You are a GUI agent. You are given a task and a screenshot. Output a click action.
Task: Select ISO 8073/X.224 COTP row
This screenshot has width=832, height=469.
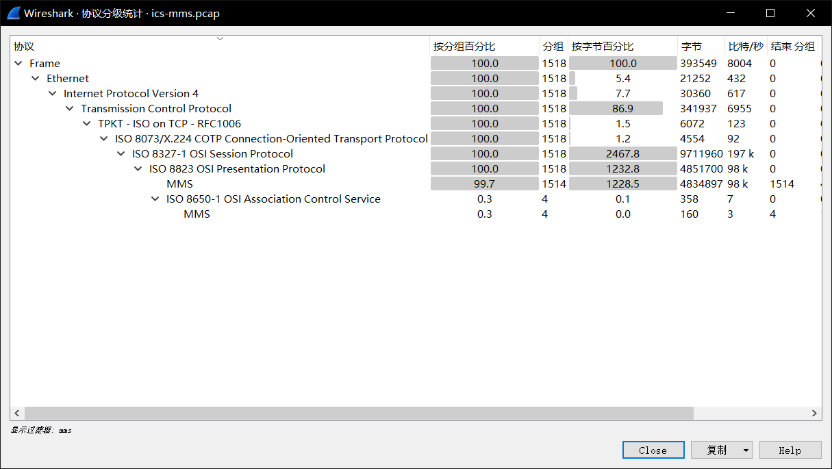(x=271, y=139)
